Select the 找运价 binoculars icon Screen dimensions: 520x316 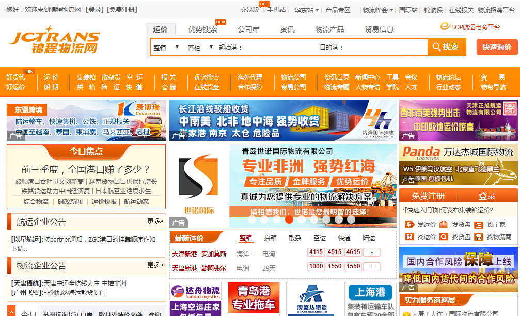tap(409, 236)
